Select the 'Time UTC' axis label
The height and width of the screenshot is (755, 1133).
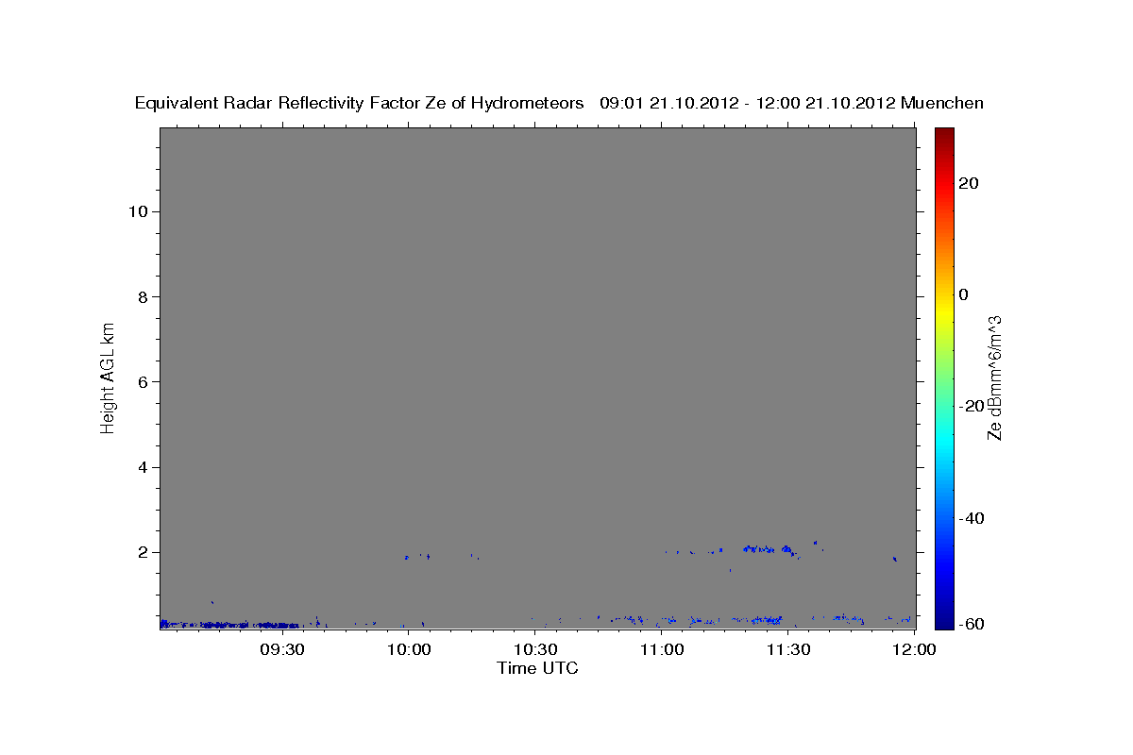[x=537, y=668]
